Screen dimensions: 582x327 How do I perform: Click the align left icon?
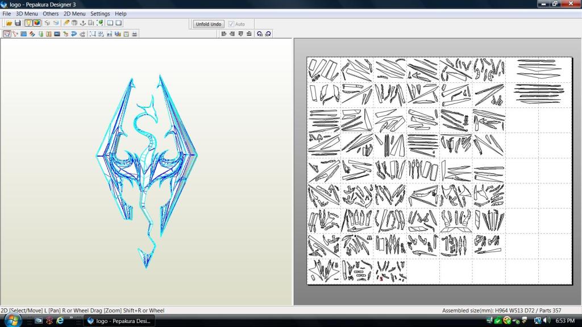224,33
